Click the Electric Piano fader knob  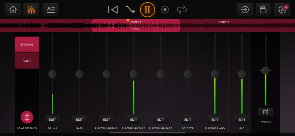(x=215, y=74)
